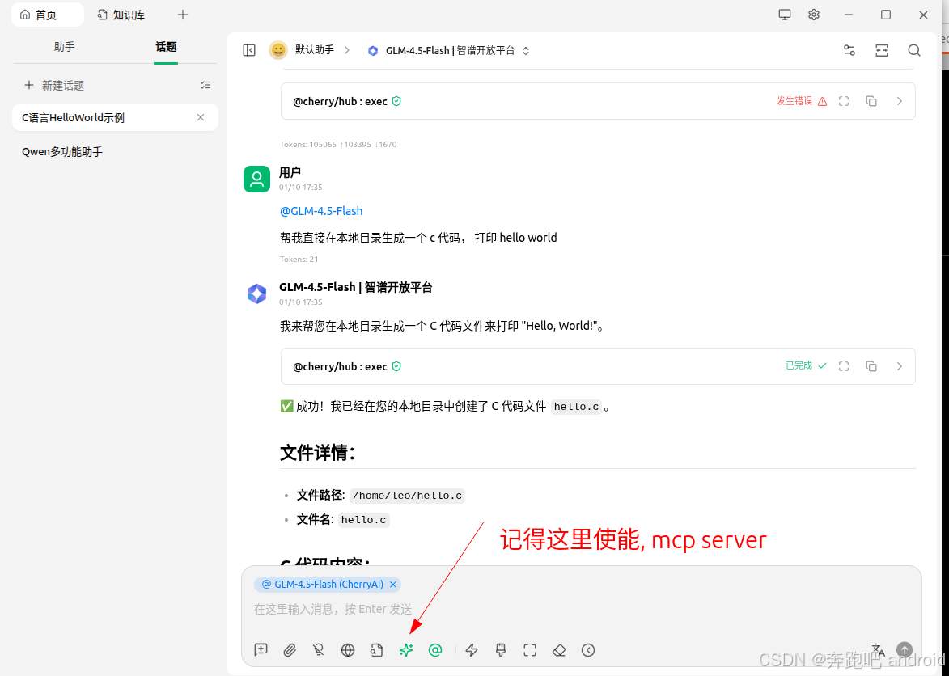The image size is (949, 676).
Task: Toggle the thinking lightbulb icon in input toolbar
Action: pyautogui.click(x=318, y=650)
